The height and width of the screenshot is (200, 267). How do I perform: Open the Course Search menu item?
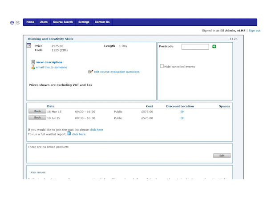63,22
